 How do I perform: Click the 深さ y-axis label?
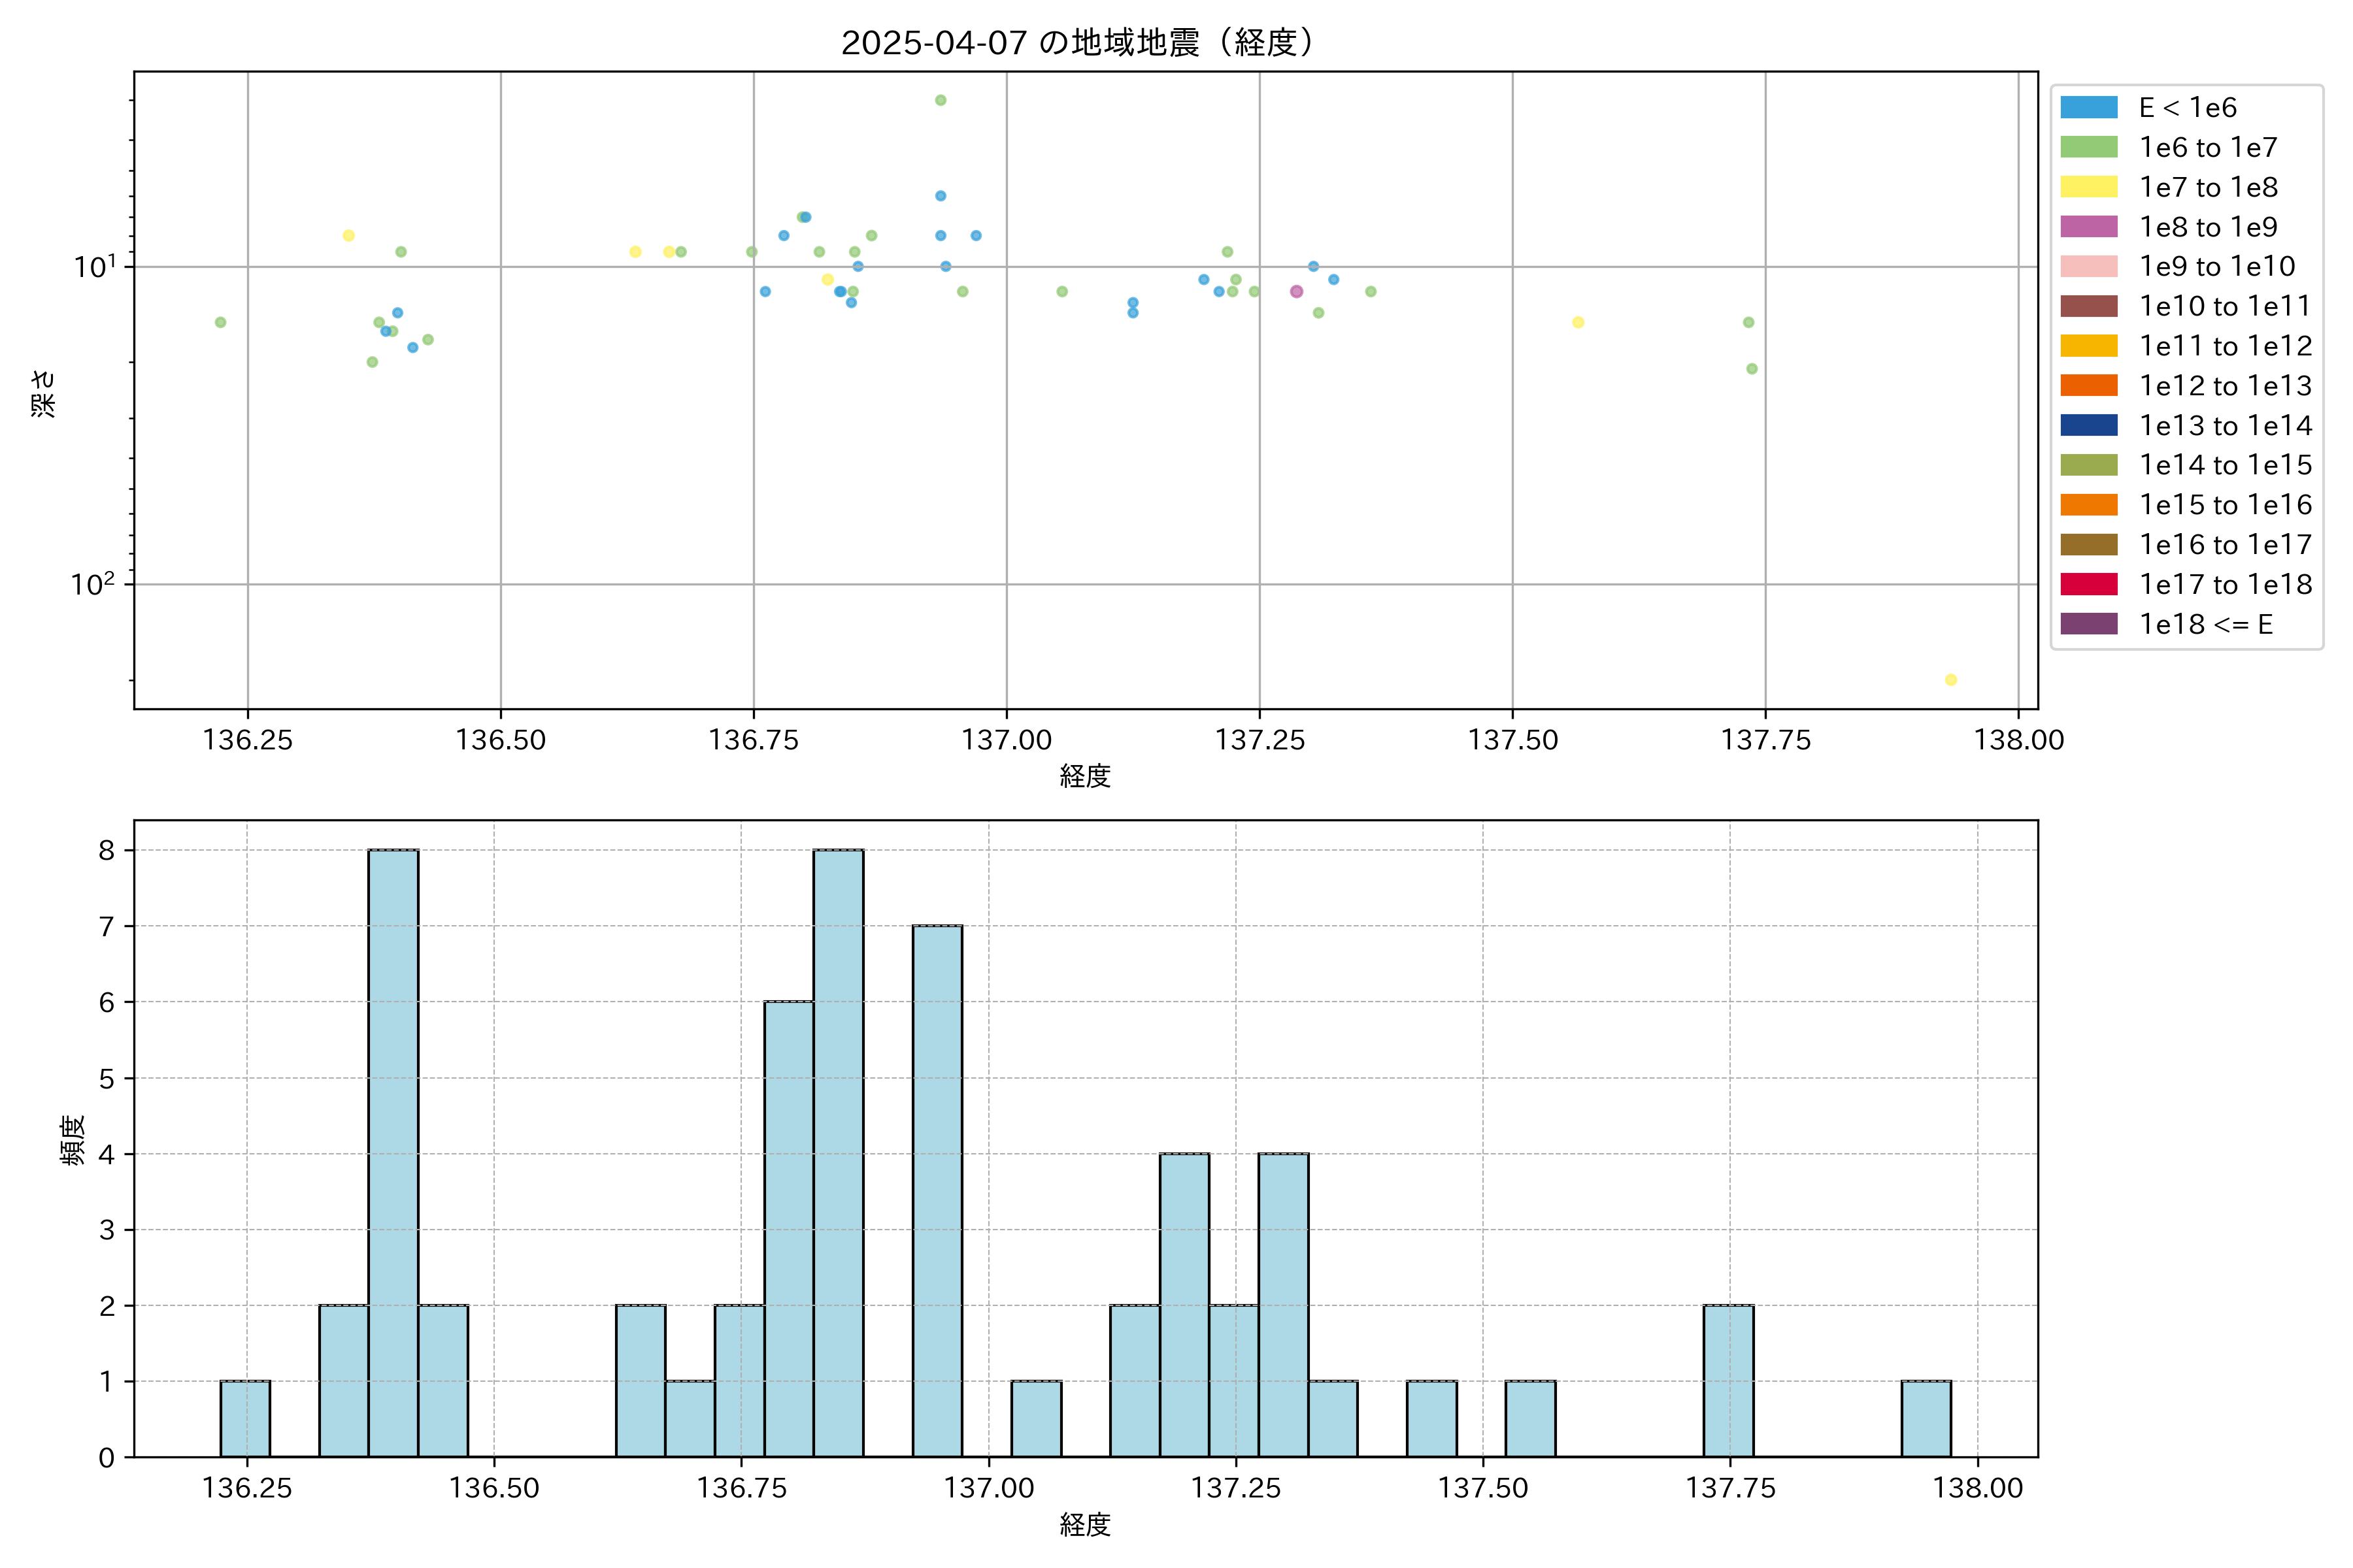coord(43,393)
